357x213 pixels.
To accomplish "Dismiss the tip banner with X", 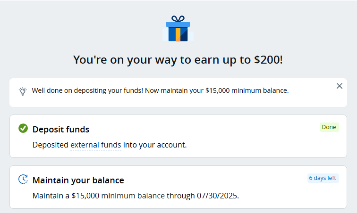I will (339, 86).
